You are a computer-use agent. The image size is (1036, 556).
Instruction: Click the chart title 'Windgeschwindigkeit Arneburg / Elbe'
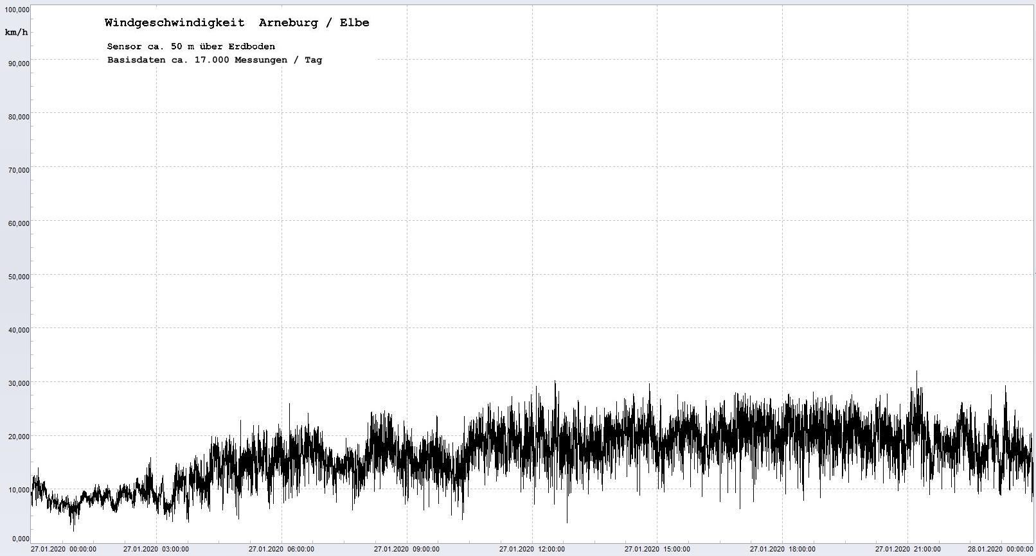coord(237,22)
